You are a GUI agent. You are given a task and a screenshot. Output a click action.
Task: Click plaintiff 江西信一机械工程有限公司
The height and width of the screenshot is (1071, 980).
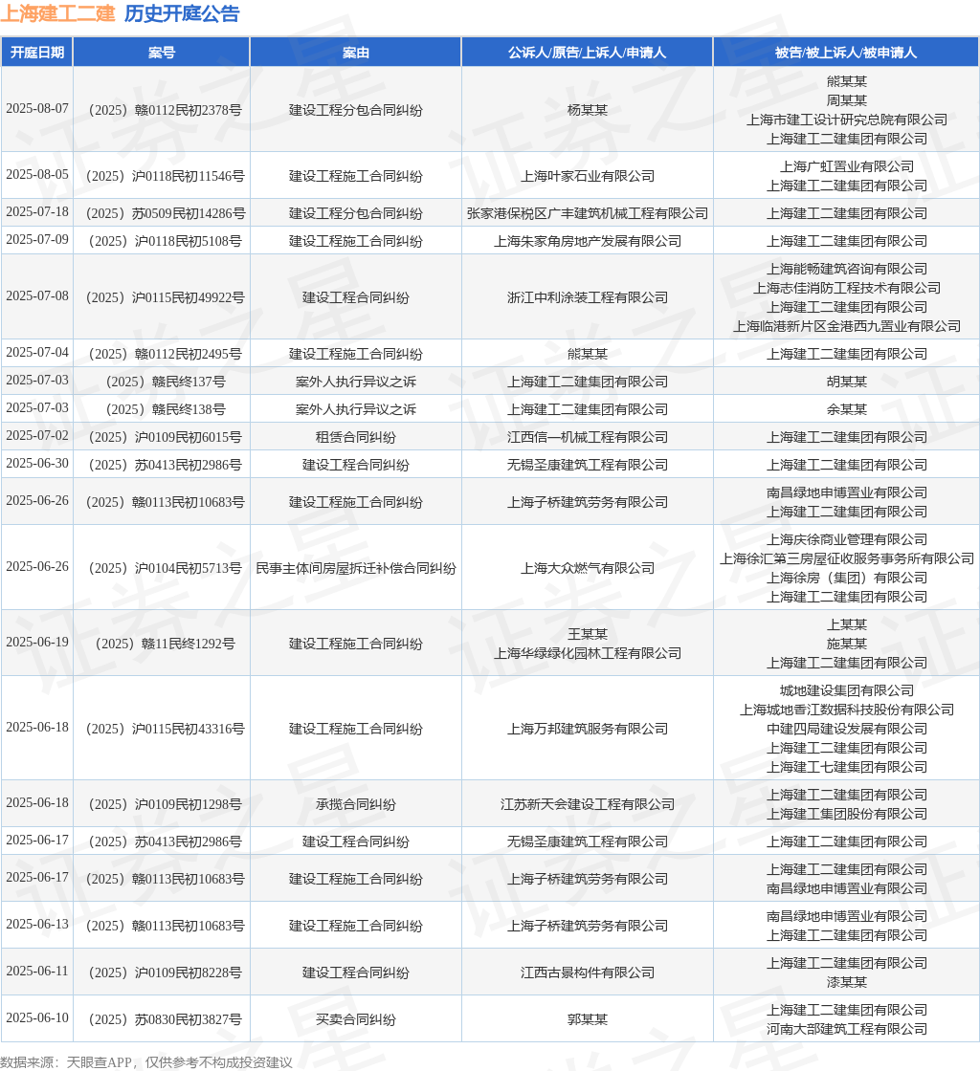tap(587, 437)
